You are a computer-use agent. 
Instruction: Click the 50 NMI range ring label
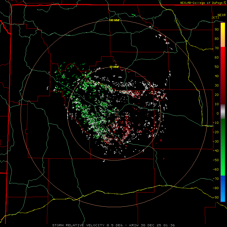click(x=114, y=67)
